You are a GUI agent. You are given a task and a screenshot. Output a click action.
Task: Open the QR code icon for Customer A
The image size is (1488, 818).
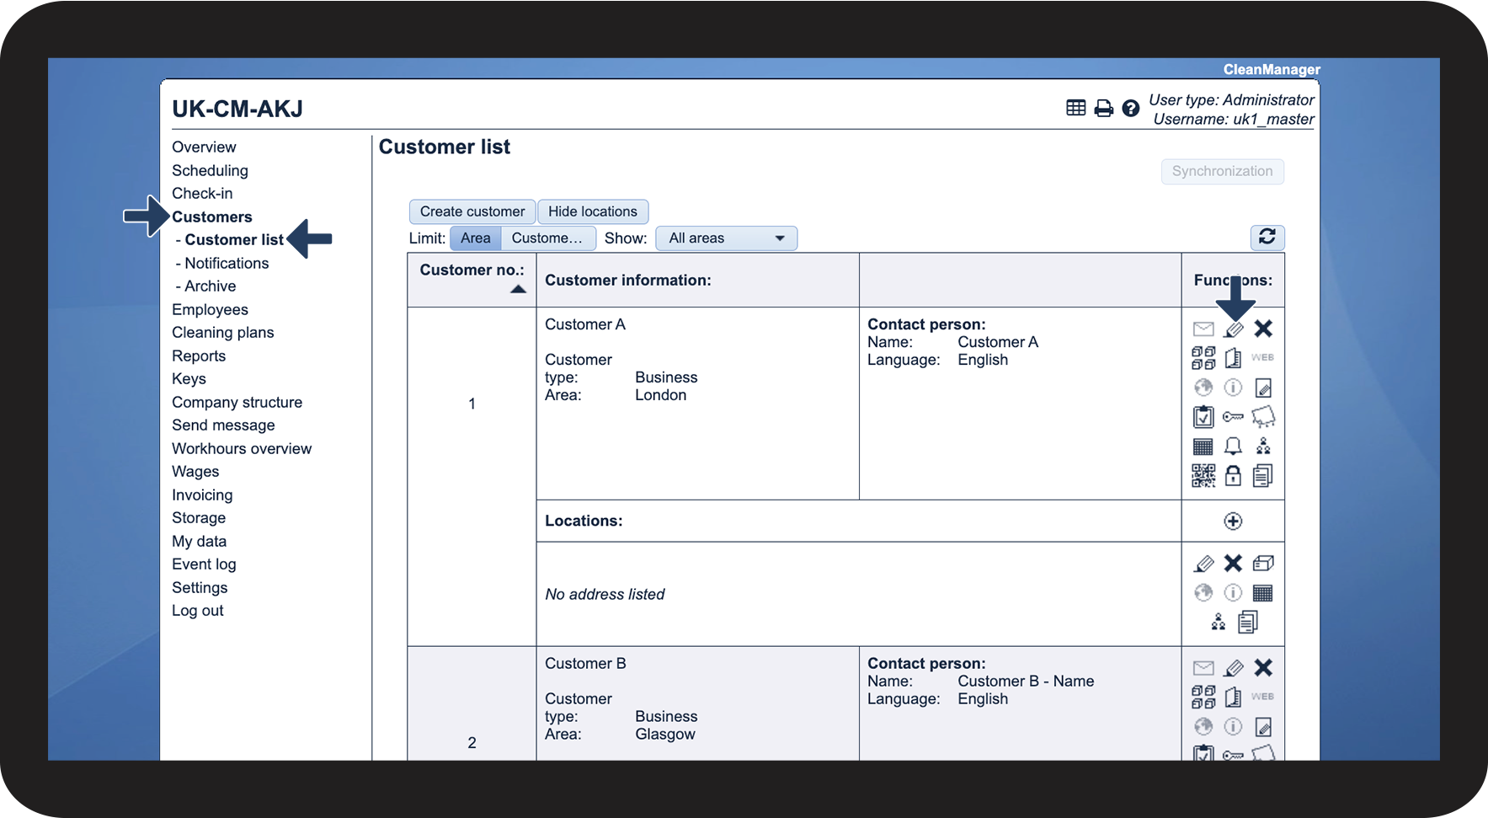click(x=1203, y=476)
